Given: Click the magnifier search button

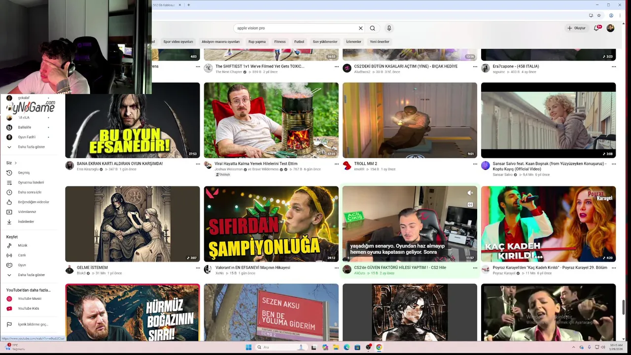Looking at the screenshot, I should [x=372, y=28].
